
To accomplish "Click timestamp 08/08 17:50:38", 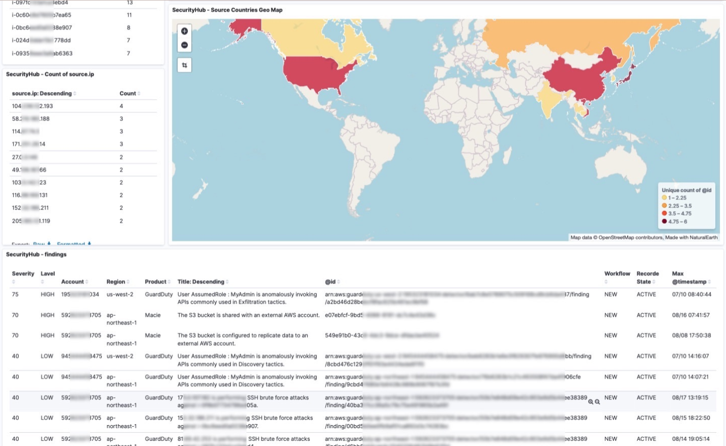I will (x=691, y=336).
